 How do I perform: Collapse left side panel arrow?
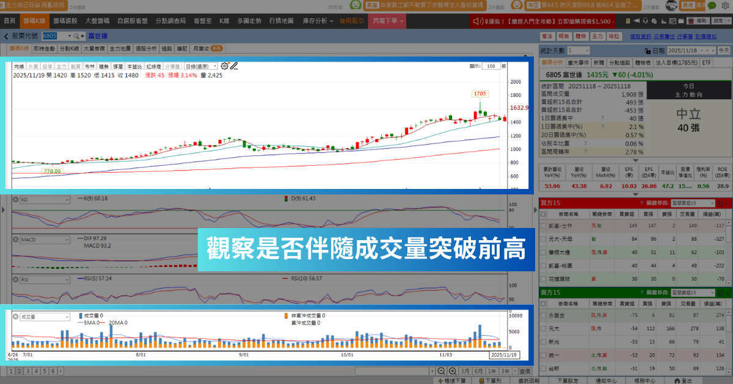click(x=3, y=210)
